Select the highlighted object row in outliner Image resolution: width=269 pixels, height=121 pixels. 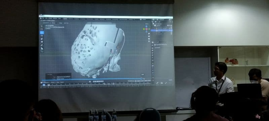(162, 31)
